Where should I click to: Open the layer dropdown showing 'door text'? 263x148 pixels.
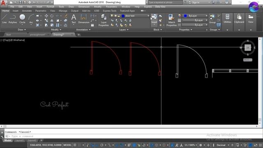click(129, 16)
